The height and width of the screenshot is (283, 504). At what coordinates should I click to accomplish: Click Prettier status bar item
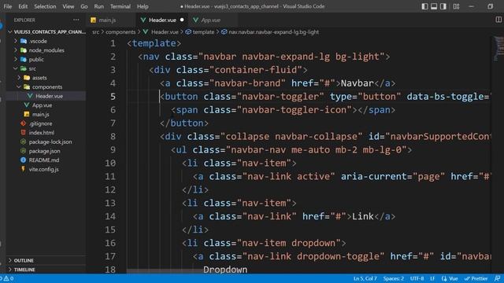click(x=476, y=278)
